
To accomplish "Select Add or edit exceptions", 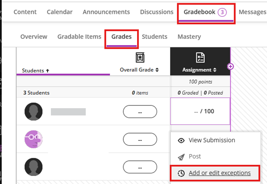I will point(219,173).
